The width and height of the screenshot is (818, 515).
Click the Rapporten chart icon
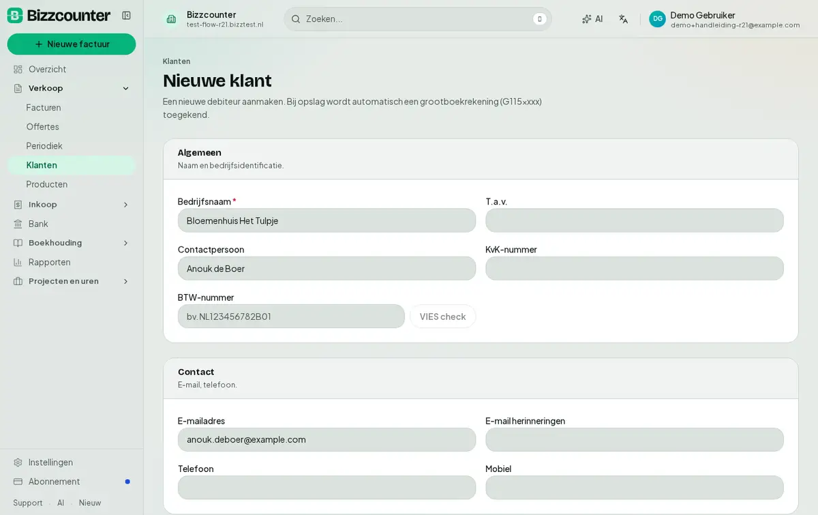pyautogui.click(x=18, y=262)
